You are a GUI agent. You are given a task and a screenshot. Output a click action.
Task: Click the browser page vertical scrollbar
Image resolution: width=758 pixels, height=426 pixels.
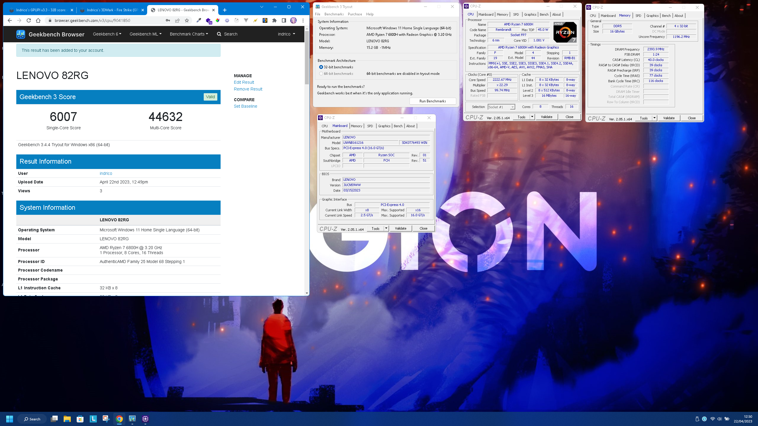pos(307,58)
